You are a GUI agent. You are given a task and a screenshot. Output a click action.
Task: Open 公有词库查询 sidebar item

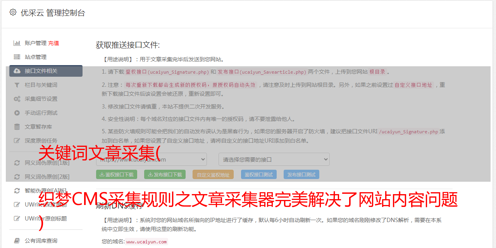click(41, 241)
